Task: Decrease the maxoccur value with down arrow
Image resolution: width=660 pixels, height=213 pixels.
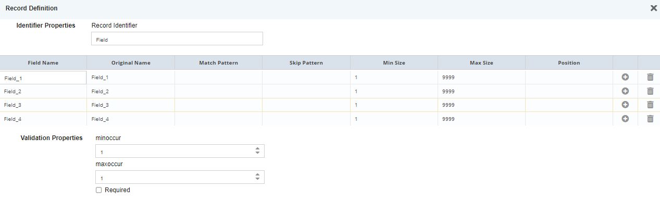Action: click(x=257, y=180)
